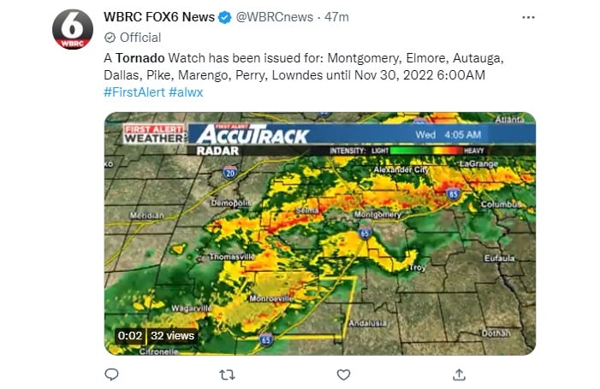This screenshot has width=600, height=389.
Task: Click the Official label text
Action: [140, 38]
